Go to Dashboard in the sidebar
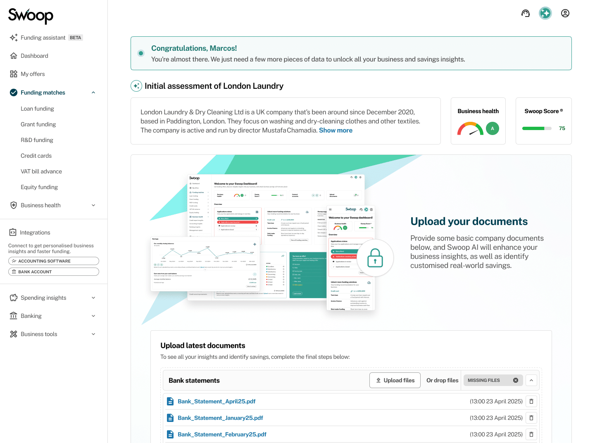The height and width of the screenshot is (443, 595). tap(34, 56)
